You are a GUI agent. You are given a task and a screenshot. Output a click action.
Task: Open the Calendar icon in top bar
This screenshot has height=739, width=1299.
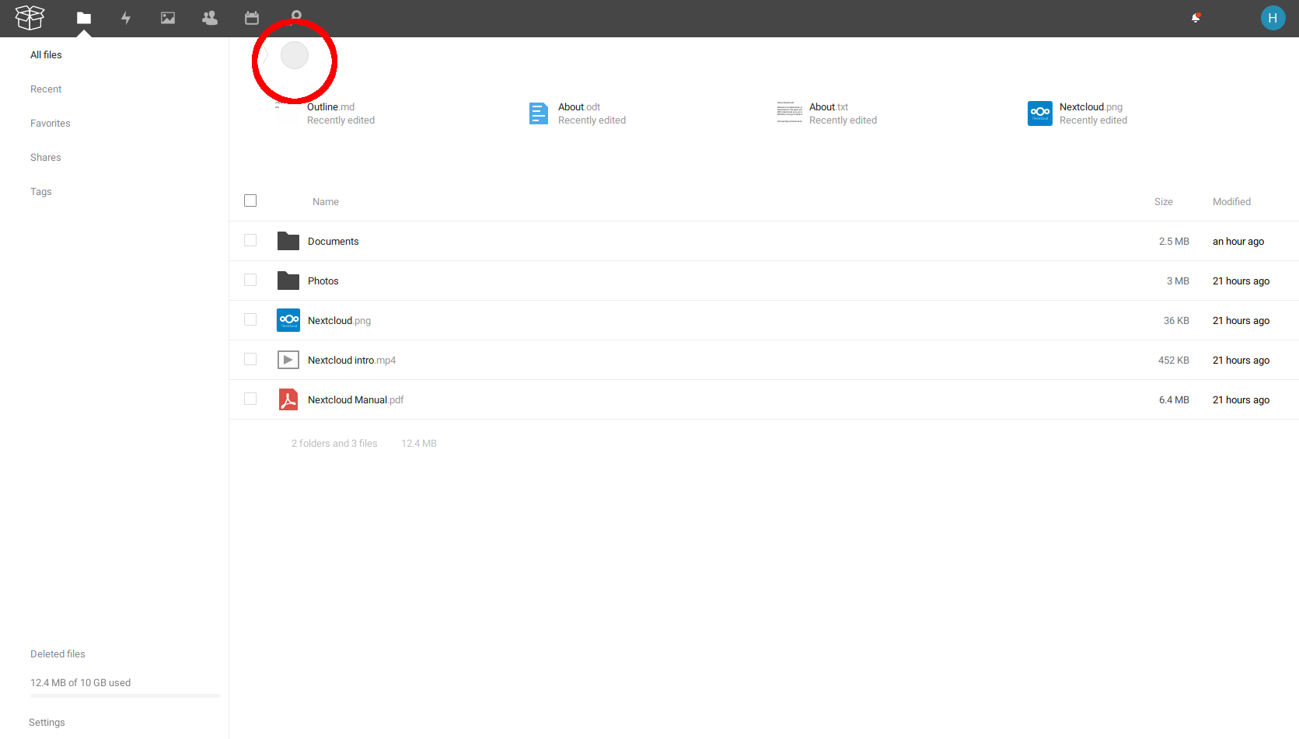point(252,18)
